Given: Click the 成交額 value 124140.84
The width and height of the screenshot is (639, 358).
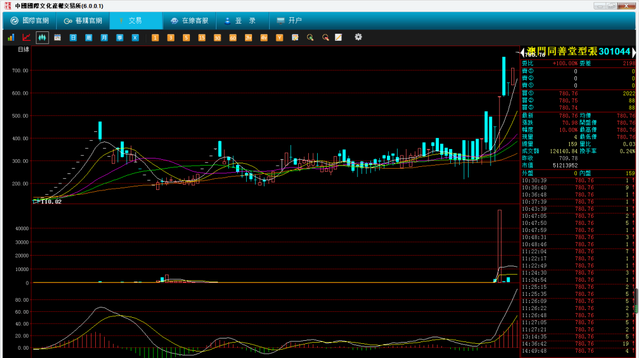Looking at the screenshot, I should click(564, 151).
